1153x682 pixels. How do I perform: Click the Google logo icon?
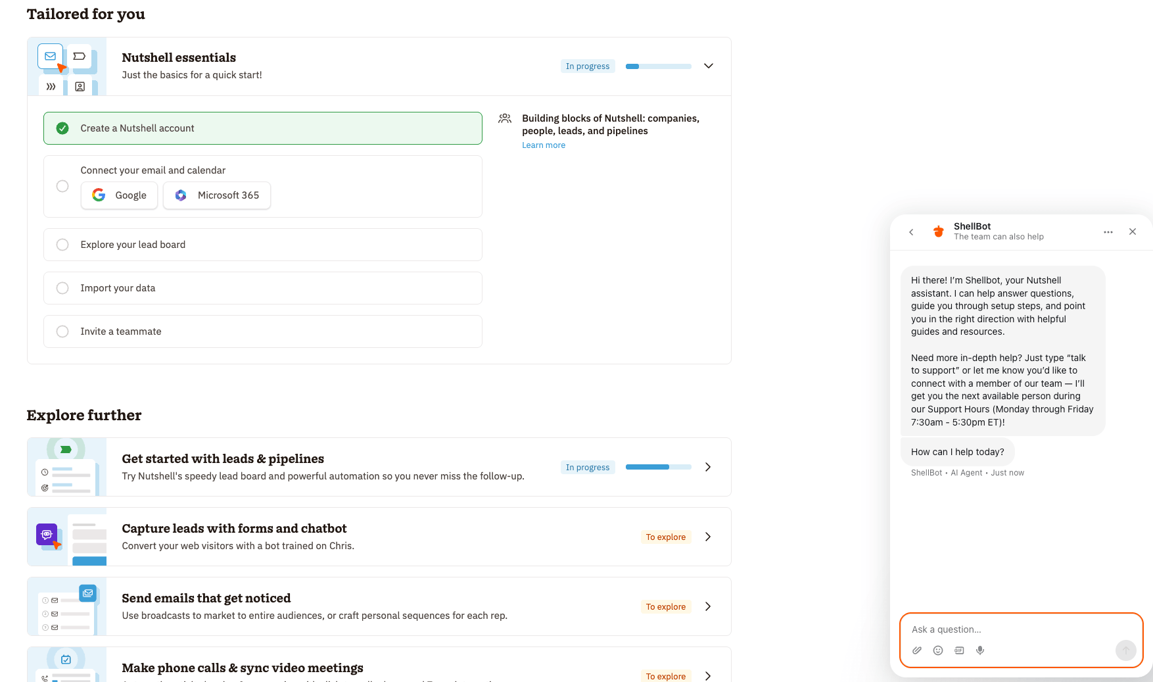click(x=99, y=195)
